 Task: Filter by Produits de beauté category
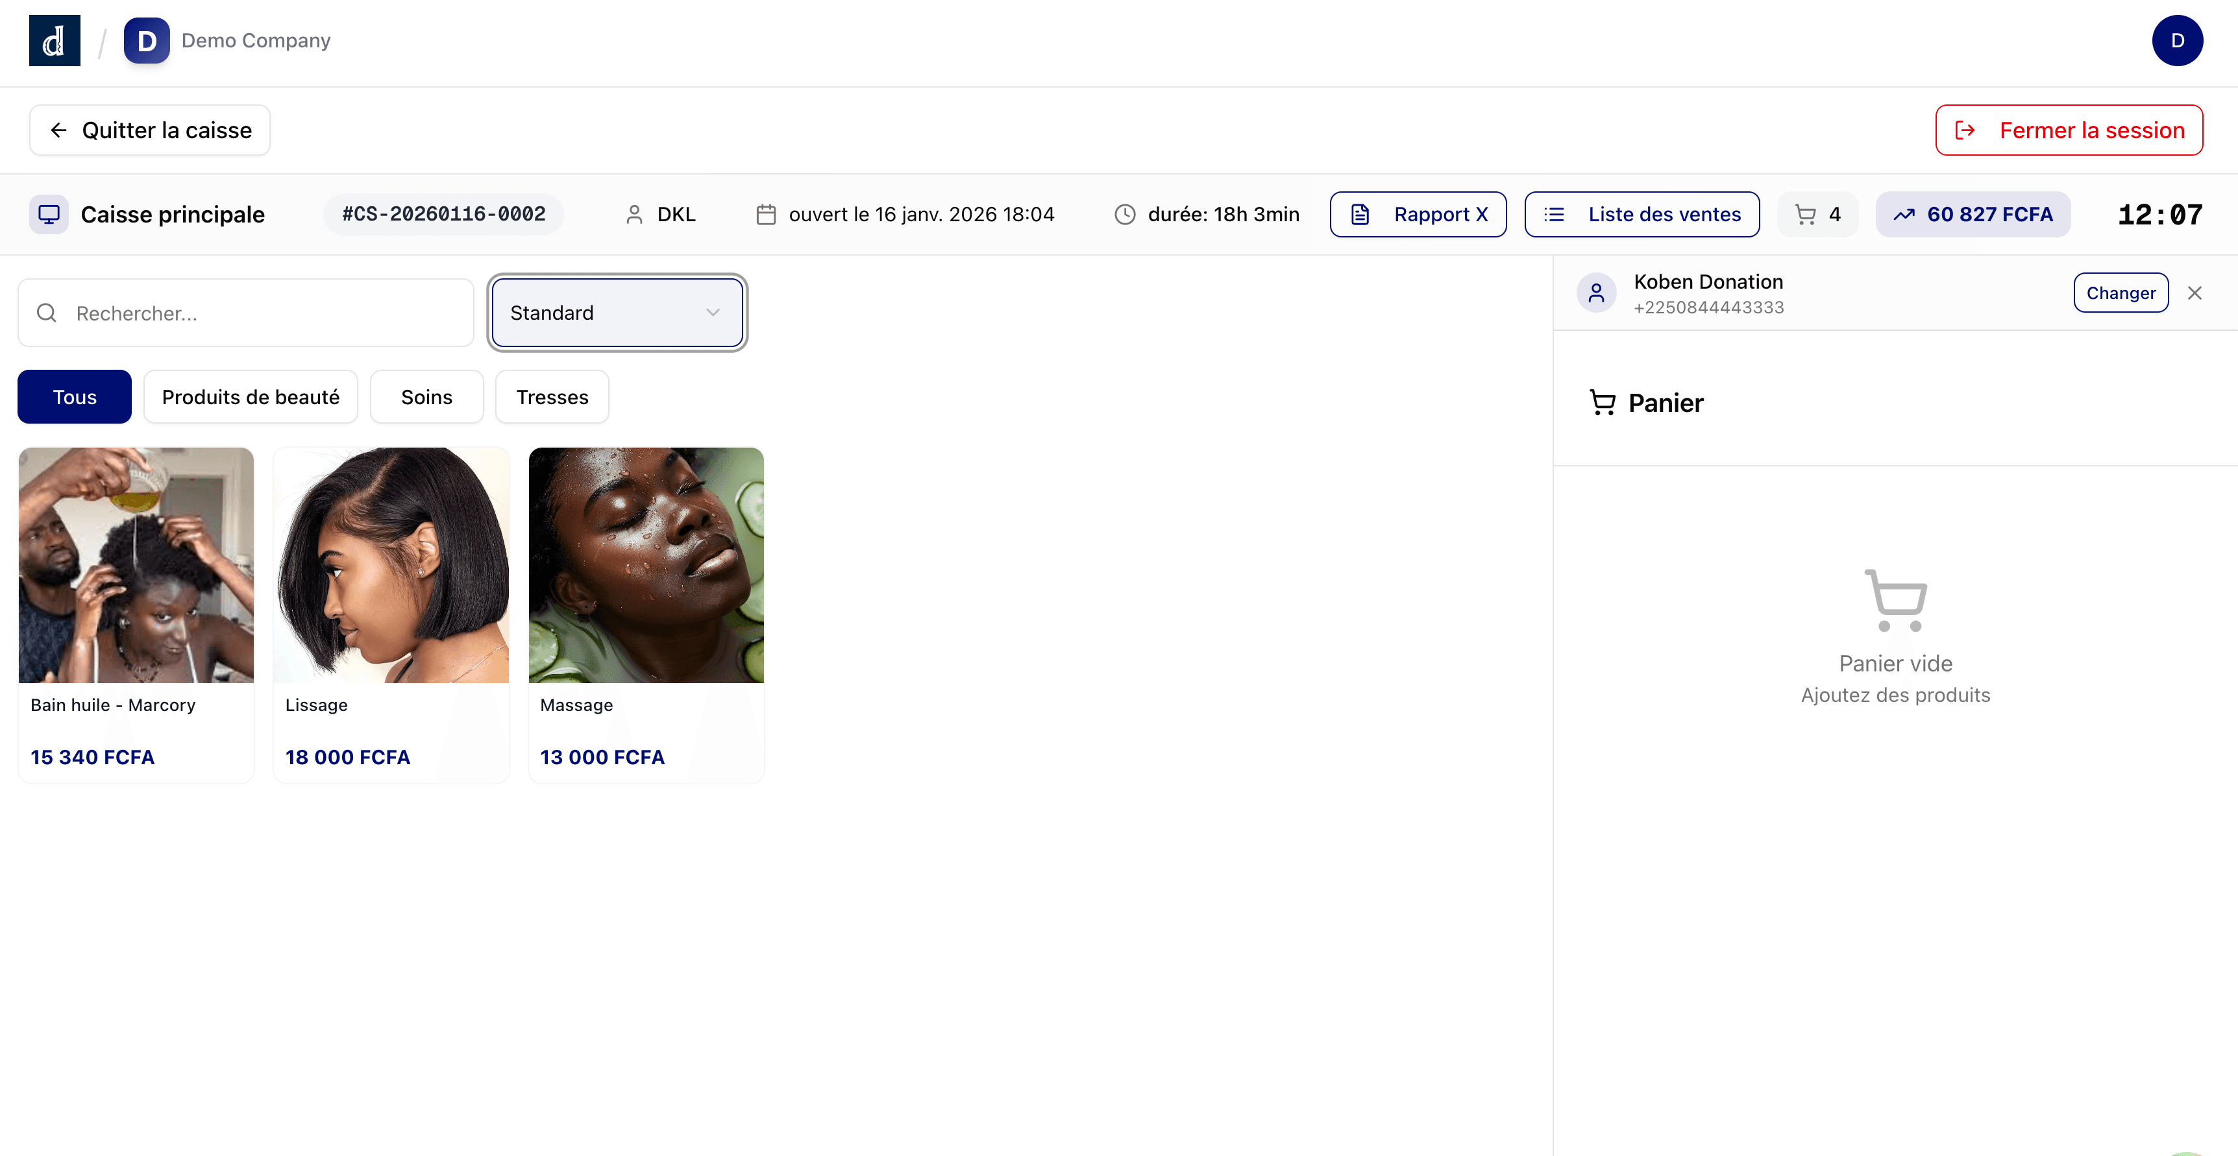point(250,397)
